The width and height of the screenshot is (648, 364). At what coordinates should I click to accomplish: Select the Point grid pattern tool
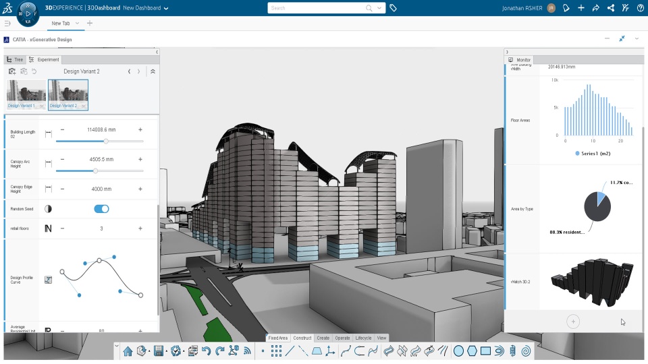276,351
